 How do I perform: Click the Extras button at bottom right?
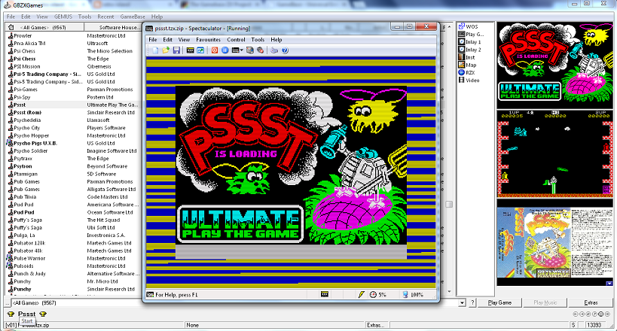pyautogui.click(x=591, y=302)
